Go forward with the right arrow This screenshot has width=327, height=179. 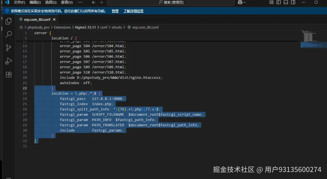(101, 2)
